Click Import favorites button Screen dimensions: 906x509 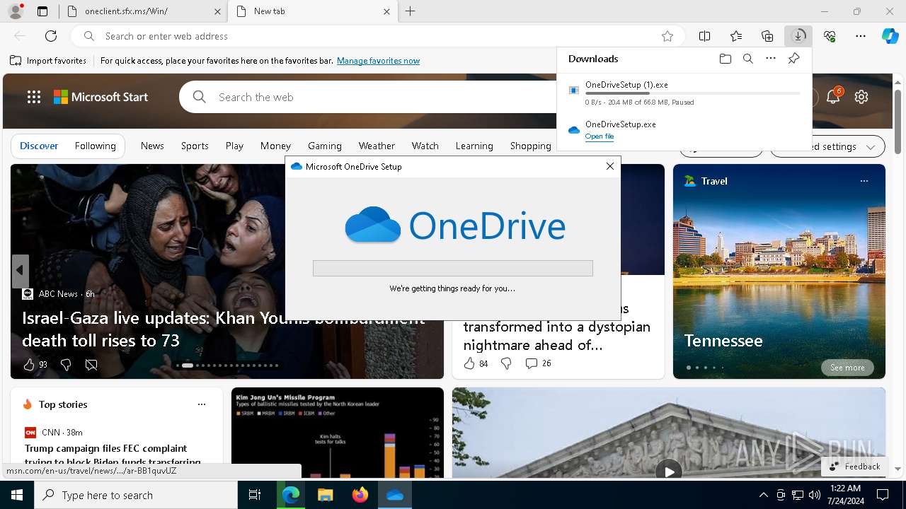[48, 61]
